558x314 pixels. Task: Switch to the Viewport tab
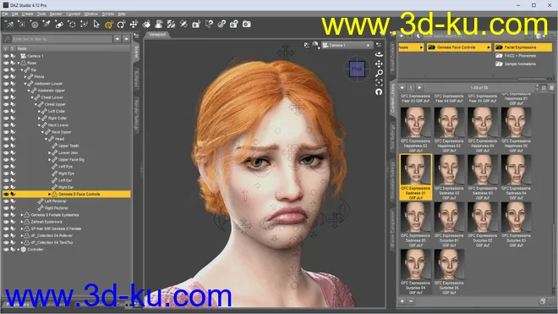[x=157, y=35]
